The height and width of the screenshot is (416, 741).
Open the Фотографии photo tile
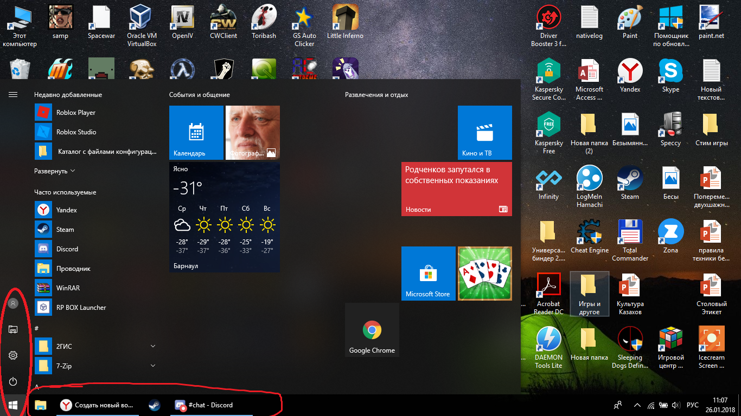(x=253, y=133)
